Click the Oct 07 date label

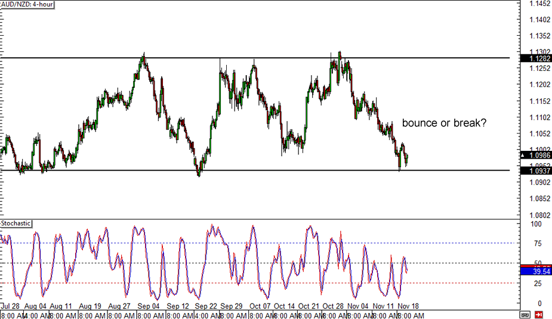click(260, 306)
